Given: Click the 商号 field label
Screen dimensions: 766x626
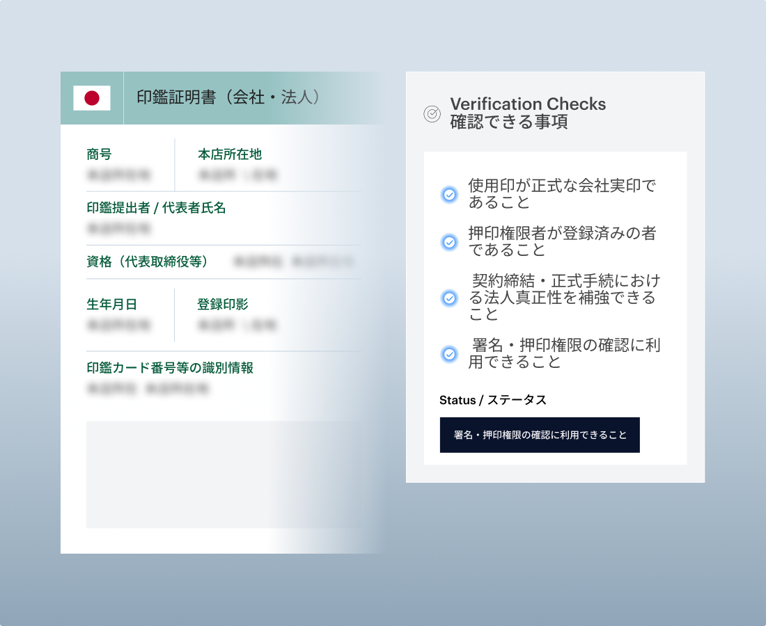Looking at the screenshot, I should pyautogui.click(x=99, y=154).
